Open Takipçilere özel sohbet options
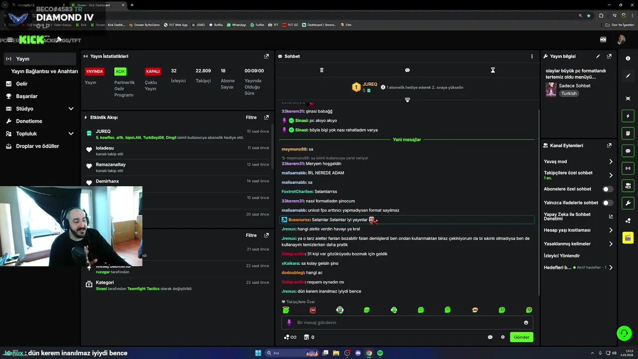Viewport: 638px width, 359px height. [578, 175]
